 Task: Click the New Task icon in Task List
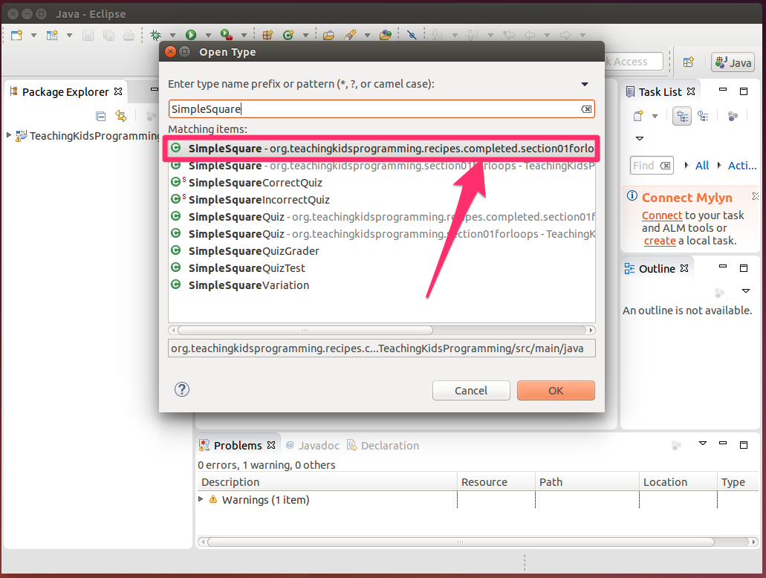[x=637, y=116]
